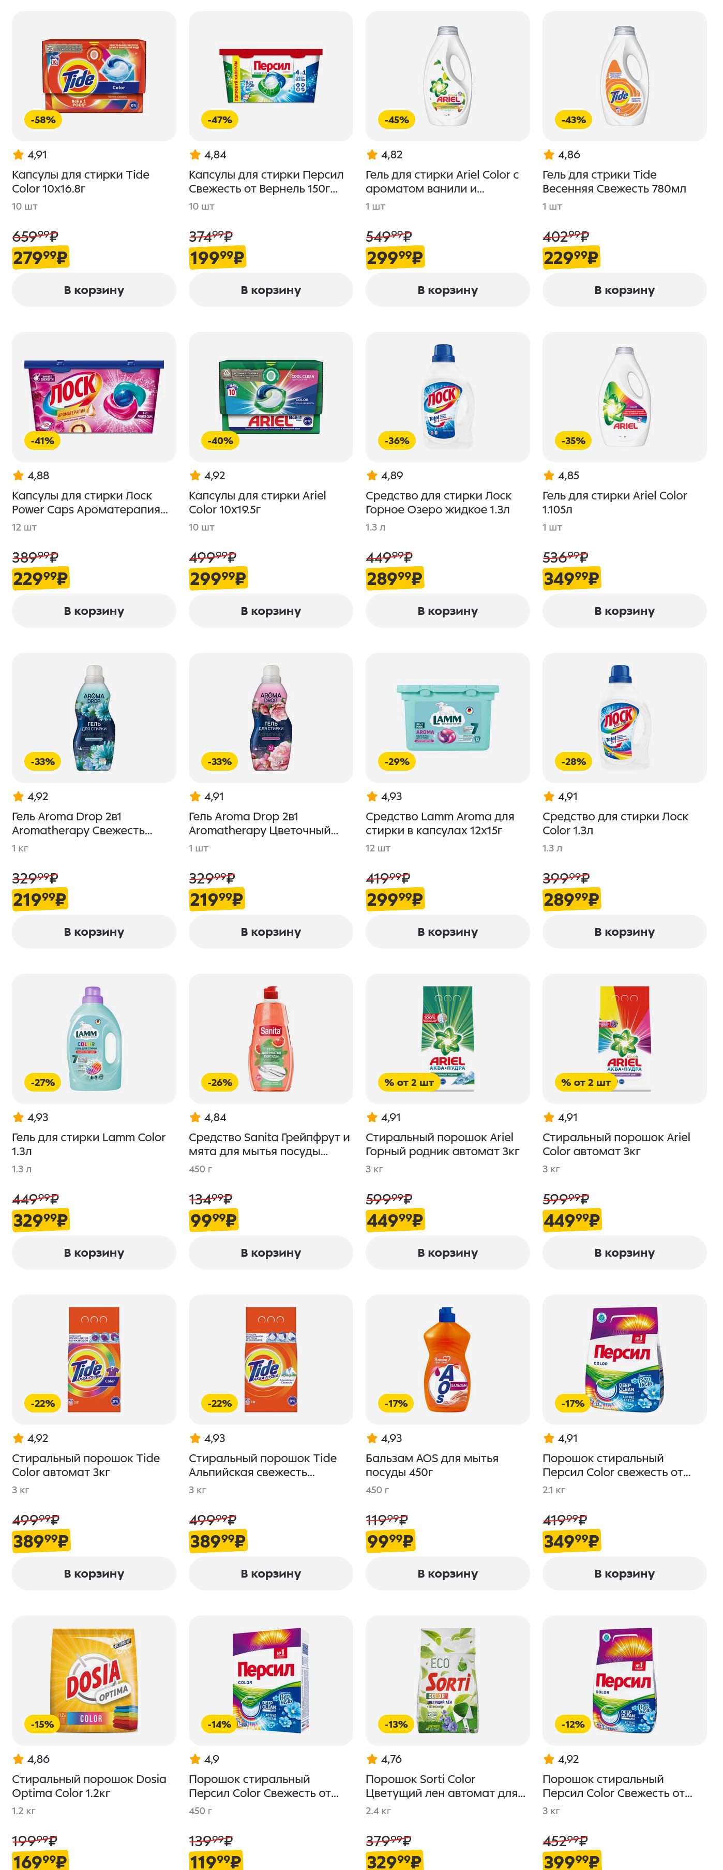Add Lamm Color 1.3л gel to cart
The image size is (723, 1870).
click(94, 1252)
